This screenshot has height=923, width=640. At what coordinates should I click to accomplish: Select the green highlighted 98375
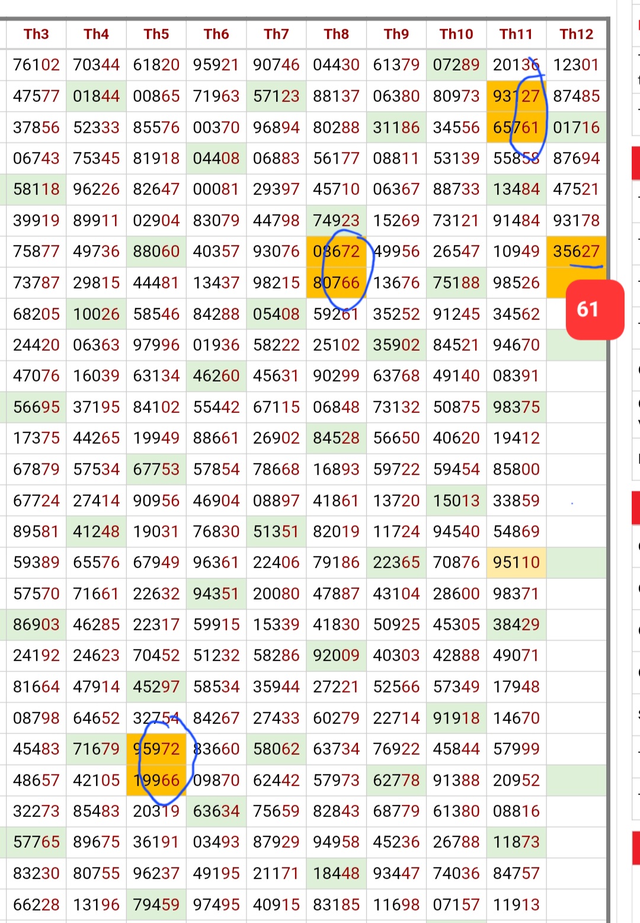516,407
